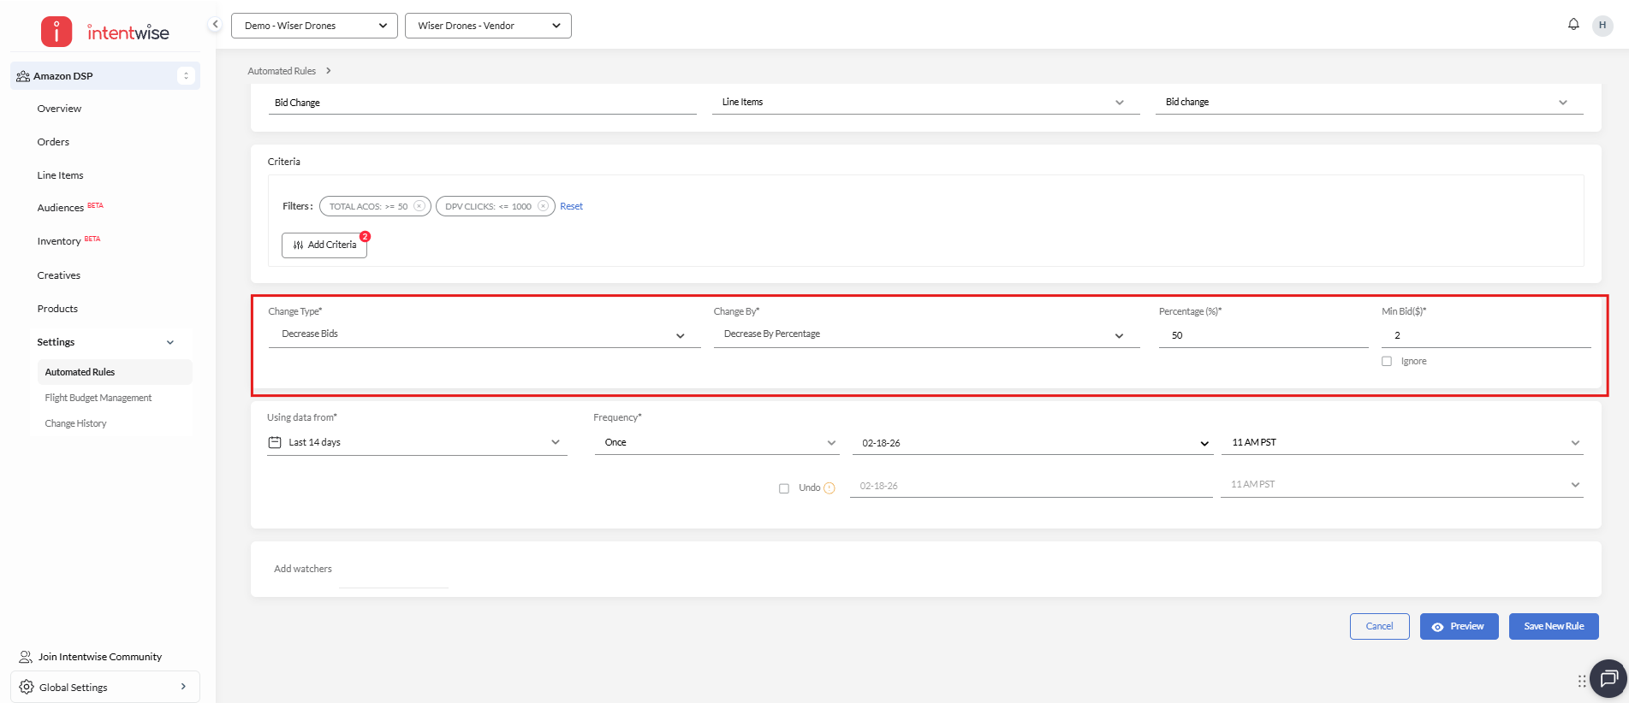Open the Change Type dropdown

[x=484, y=334]
